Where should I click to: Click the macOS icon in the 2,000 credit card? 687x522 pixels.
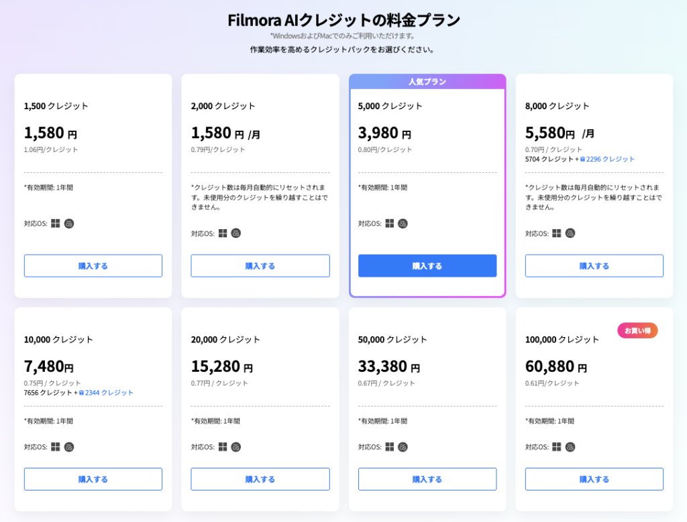point(235,233)
